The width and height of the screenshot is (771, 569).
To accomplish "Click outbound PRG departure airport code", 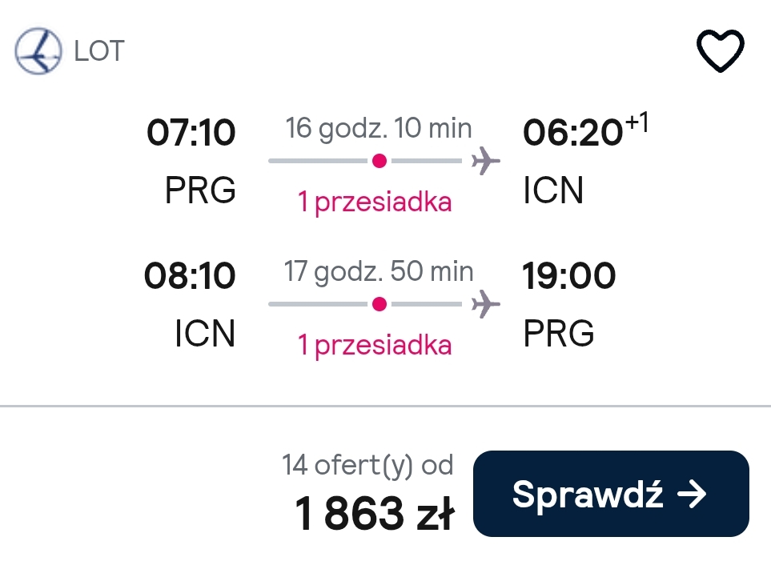I will (200, 190).
